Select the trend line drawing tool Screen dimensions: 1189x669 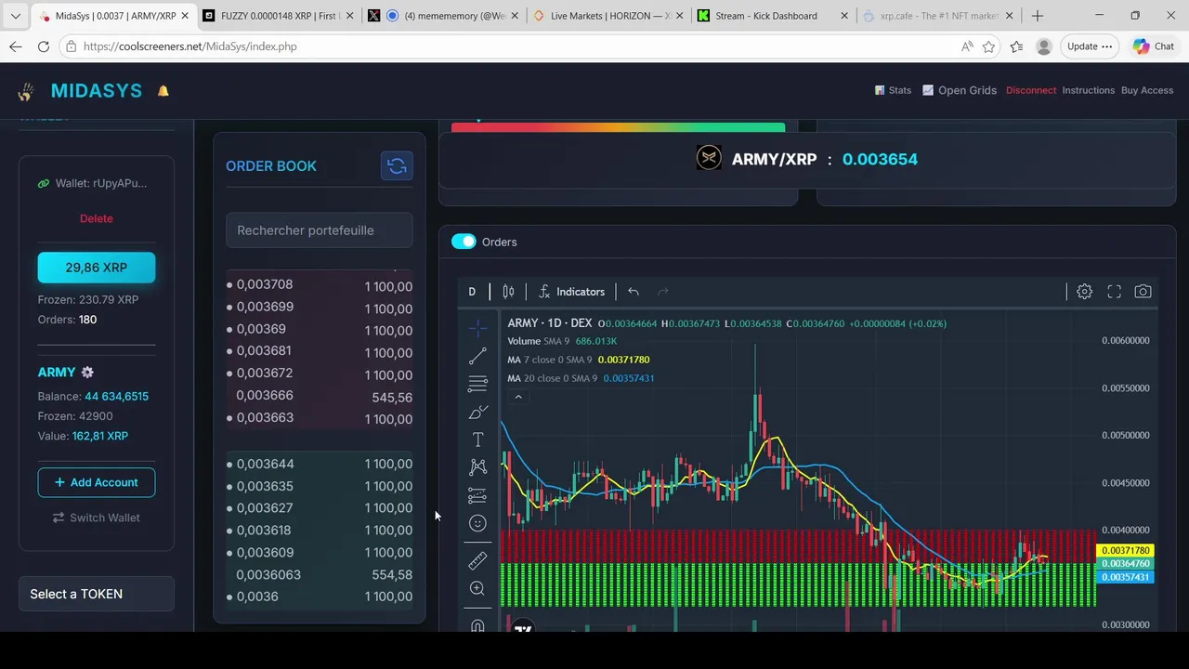pyautogui.click(x=477, y=356)
